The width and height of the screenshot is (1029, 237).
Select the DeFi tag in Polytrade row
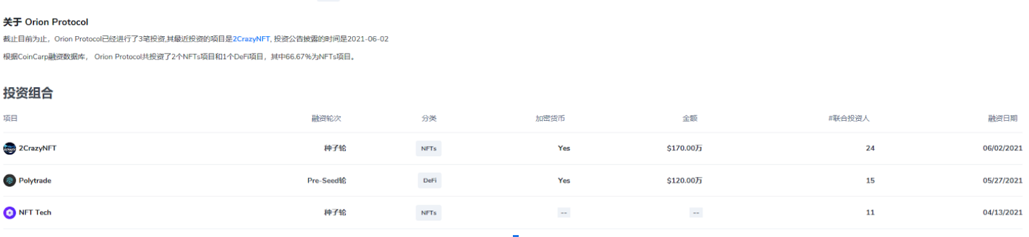click(x=430, y=180)
